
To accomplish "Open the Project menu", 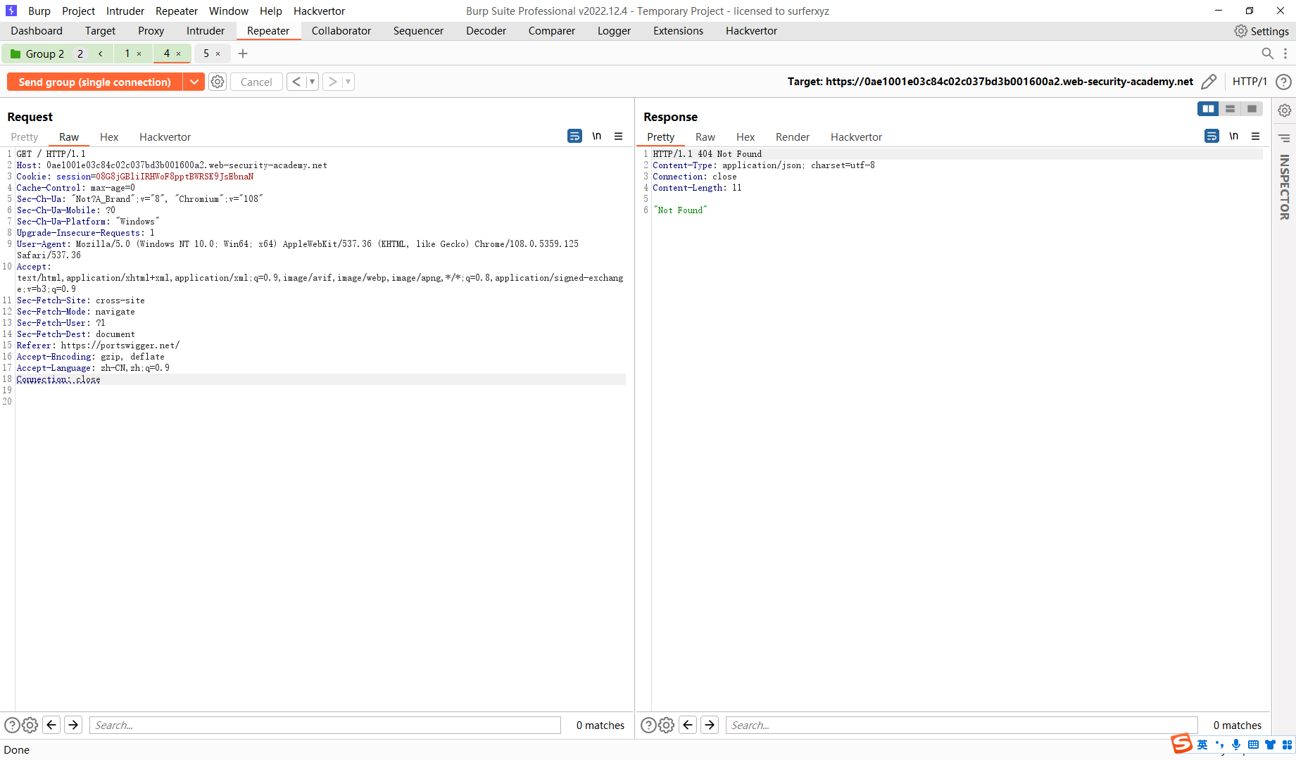I will [x=78, y=11].
